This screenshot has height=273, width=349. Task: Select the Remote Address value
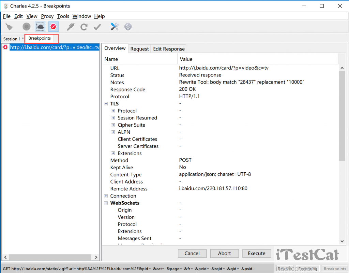pyautogui.click(x=213, y=188)
